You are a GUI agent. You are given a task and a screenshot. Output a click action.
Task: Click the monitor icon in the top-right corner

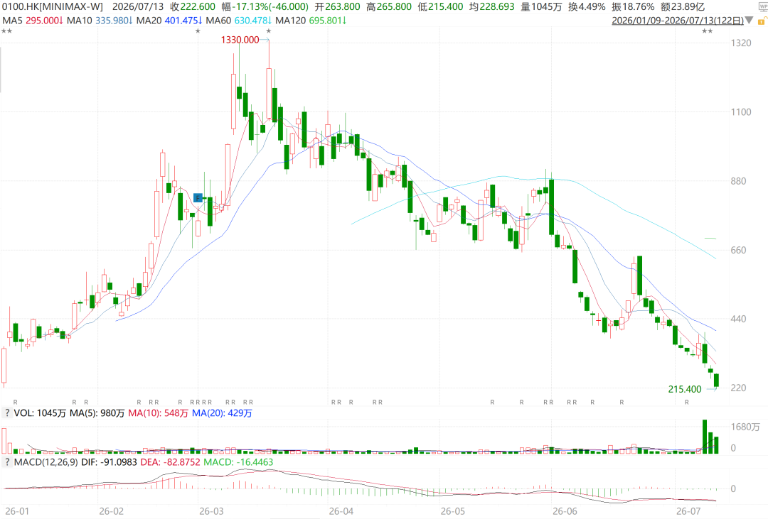(762, 6)
